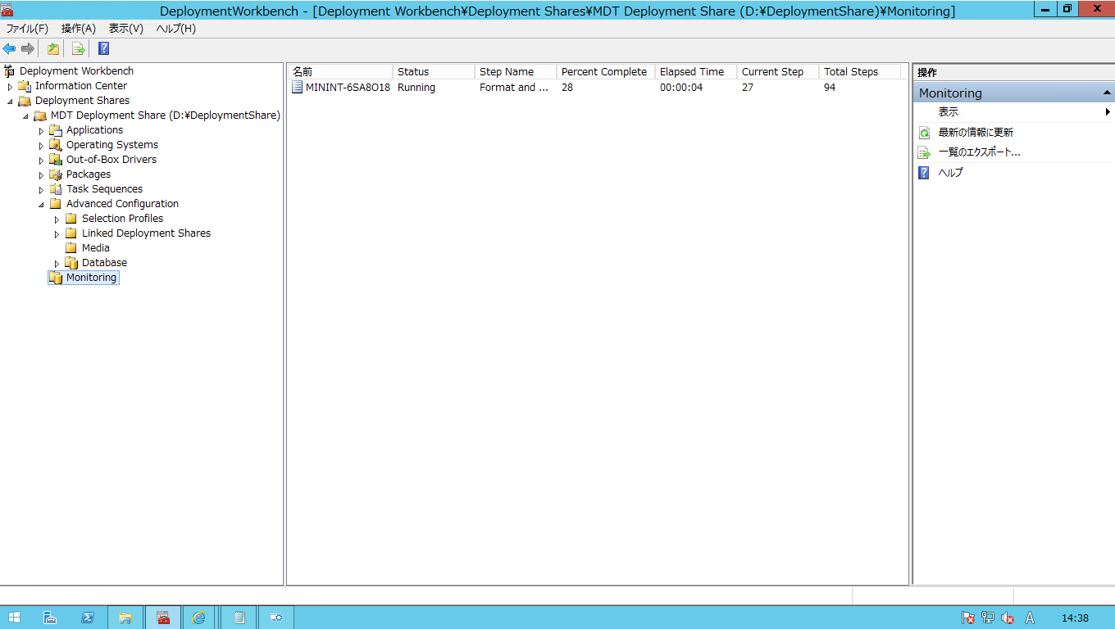Open the 操作(A) menu

[79, 28]
